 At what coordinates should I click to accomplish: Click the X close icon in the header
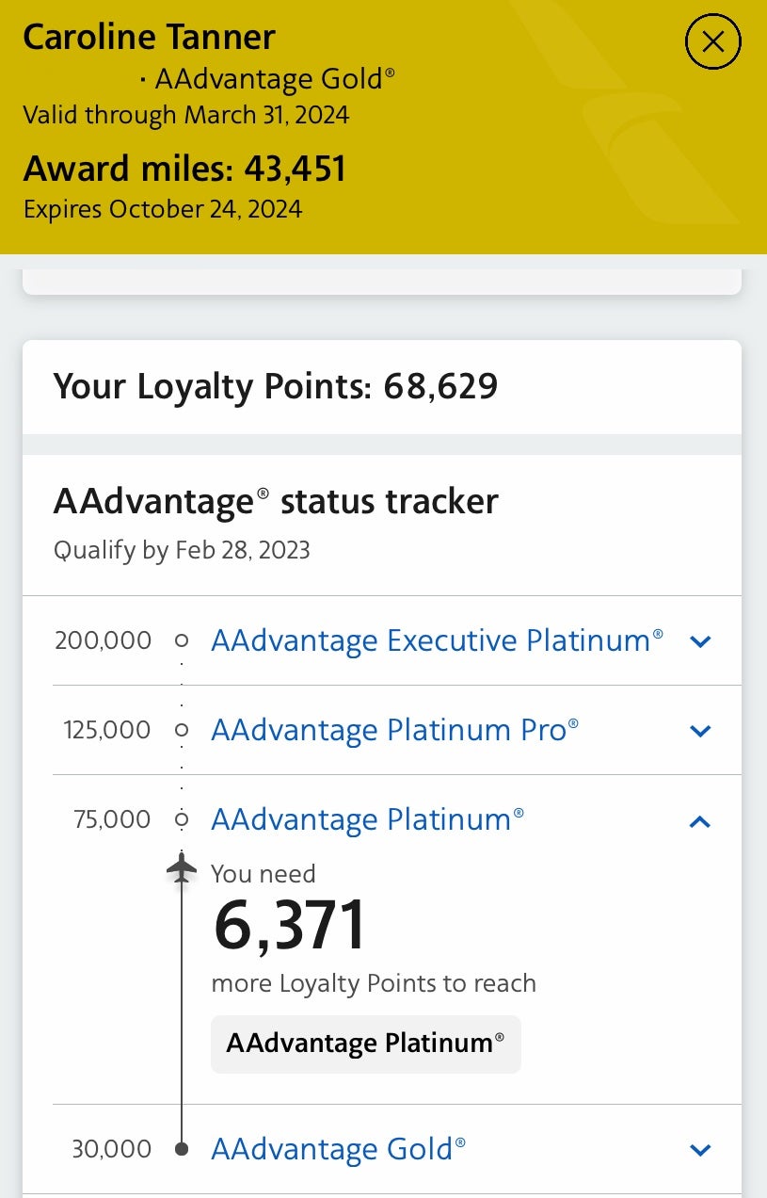[712, 41]
